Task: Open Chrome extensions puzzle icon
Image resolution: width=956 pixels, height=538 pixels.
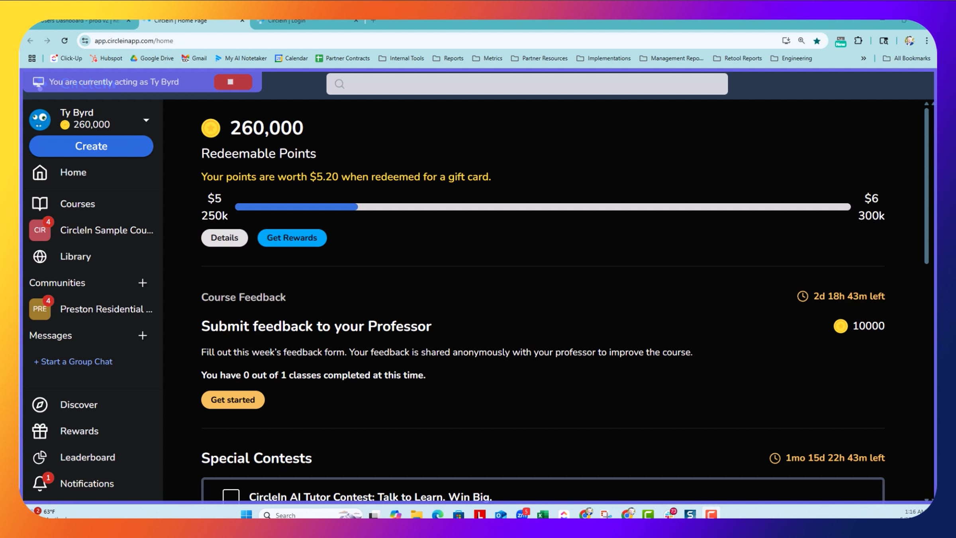Action: tap(858, 41)
